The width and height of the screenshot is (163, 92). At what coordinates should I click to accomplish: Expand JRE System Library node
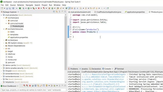(4, 43)
